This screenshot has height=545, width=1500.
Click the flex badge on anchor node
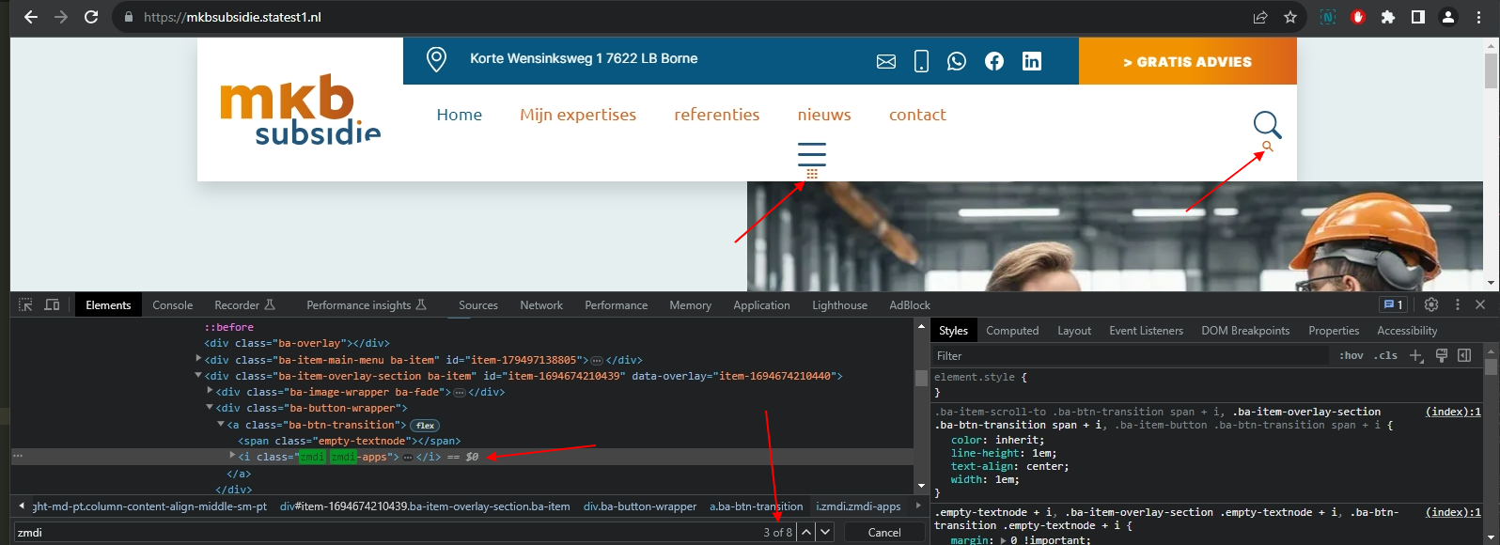coord(425,425)
